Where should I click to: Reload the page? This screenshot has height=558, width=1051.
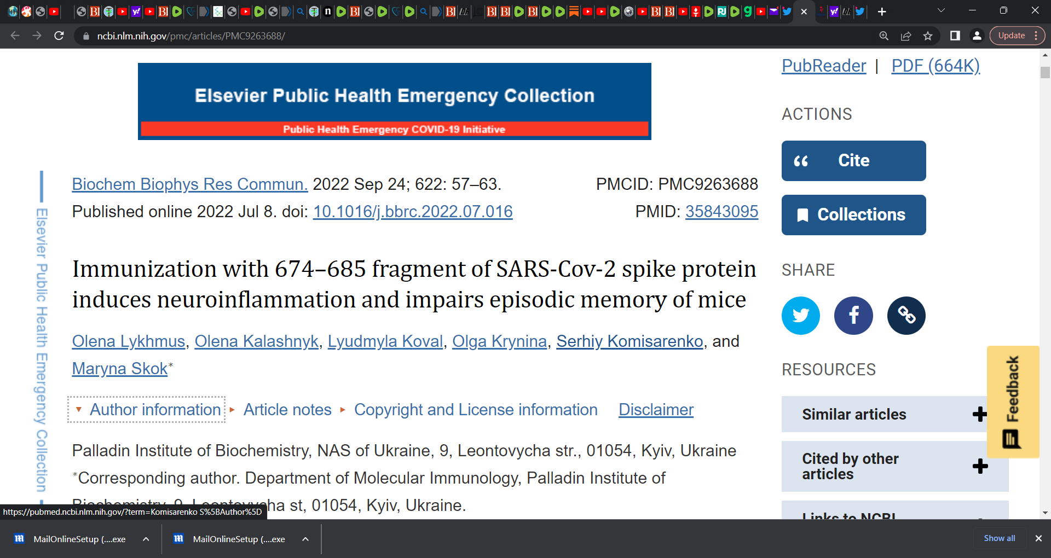coord(59,36)
